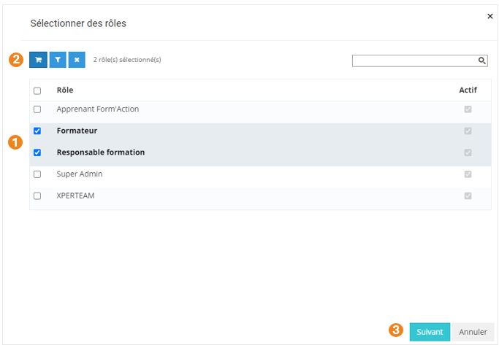Enable the Super Admin role checkbox

tap(37, 174)
